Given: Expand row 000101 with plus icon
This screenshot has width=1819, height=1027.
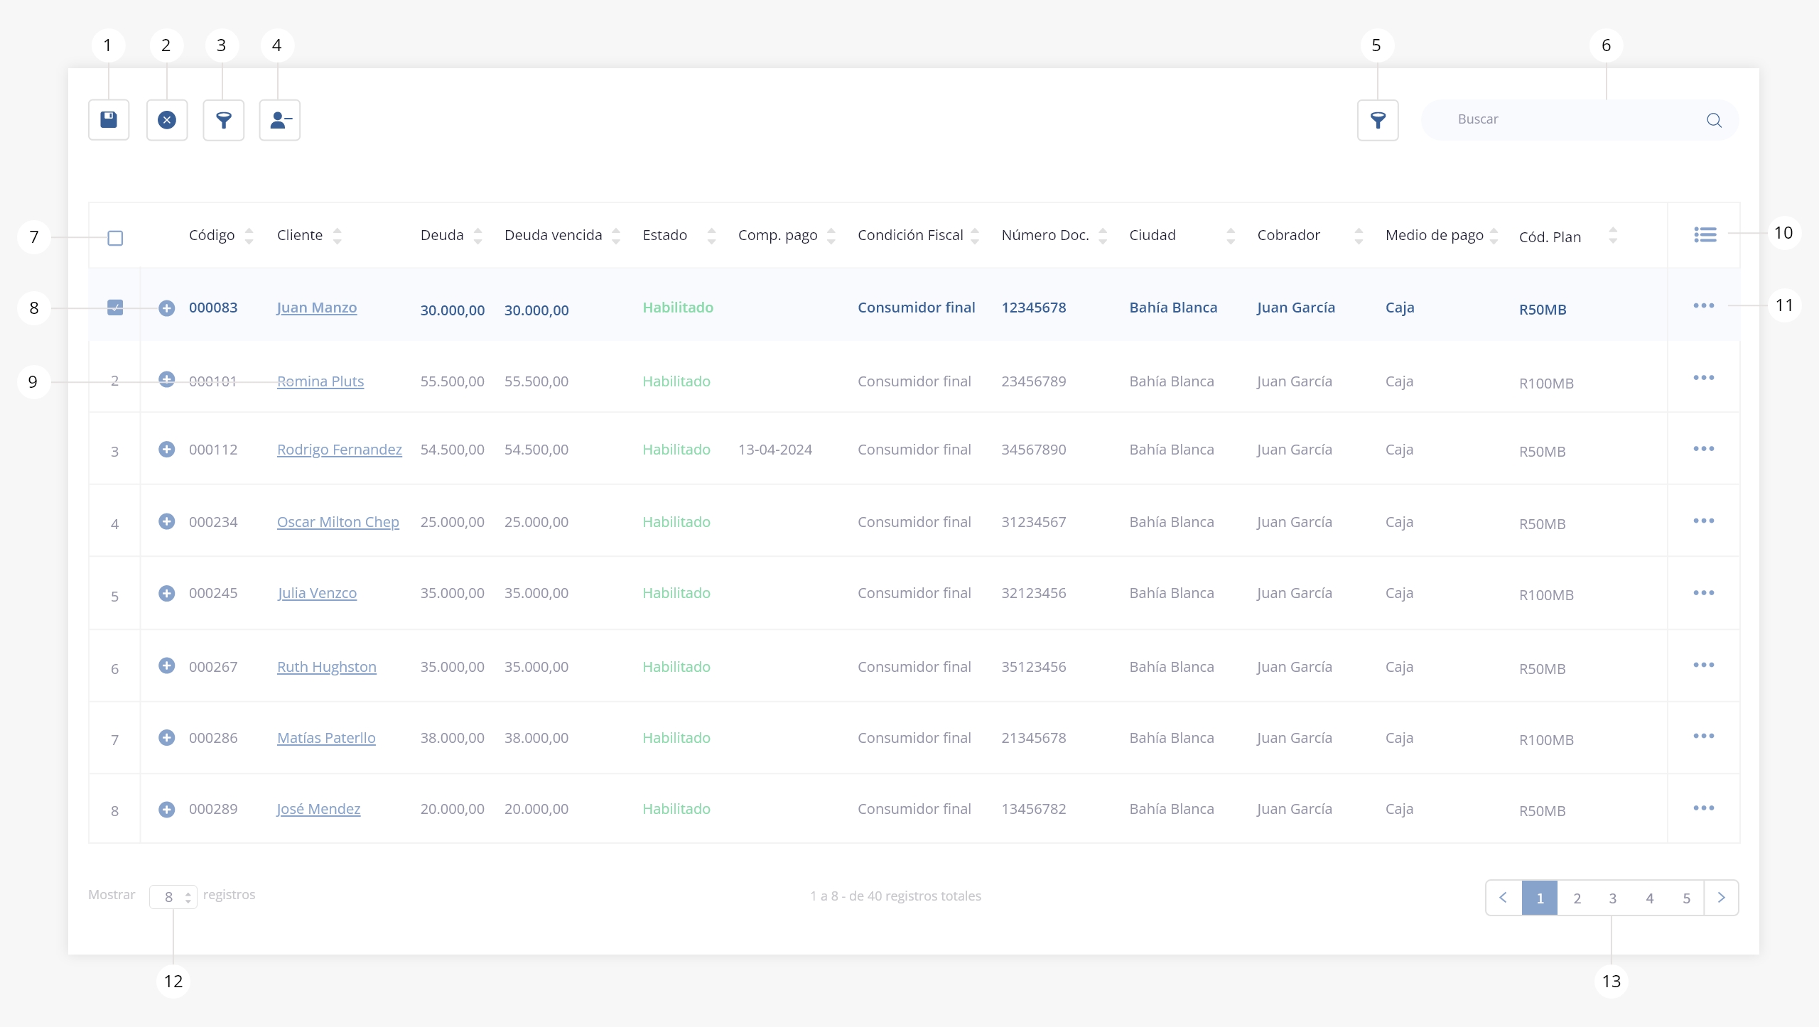Looking at the screenshot, I should tap(166, 379).
